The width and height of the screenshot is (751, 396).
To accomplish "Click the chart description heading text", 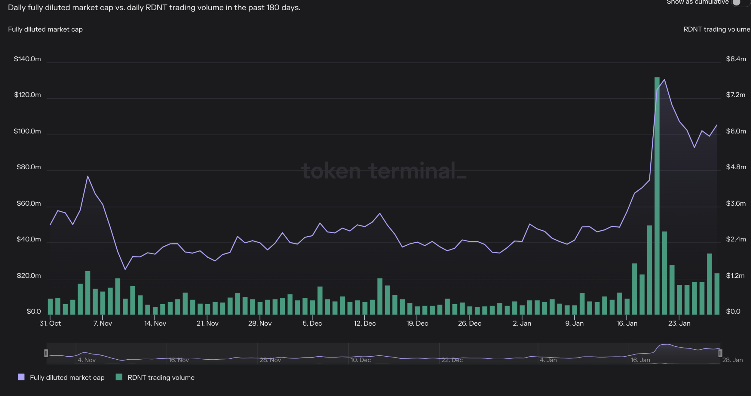I will click(154, 7).
